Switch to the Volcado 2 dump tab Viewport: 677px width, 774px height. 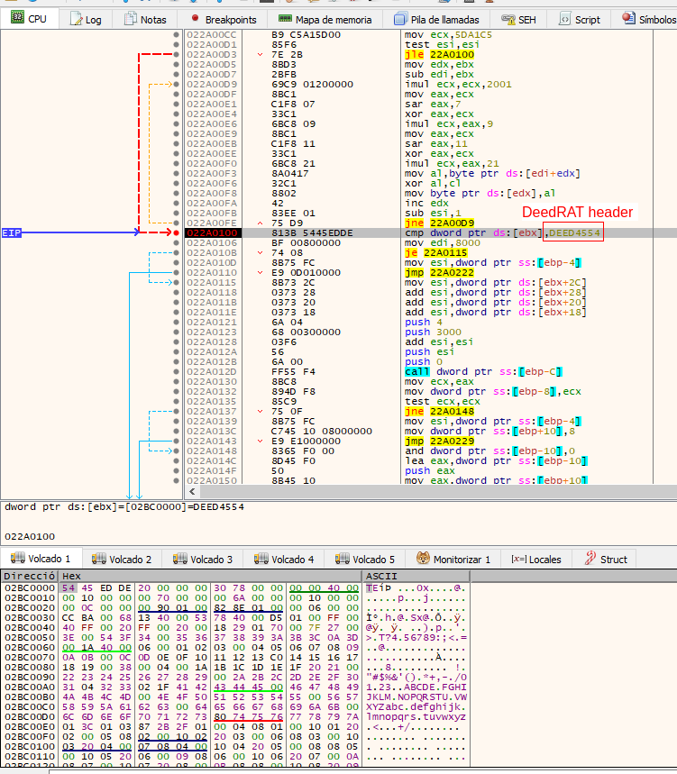coord(122,560)
